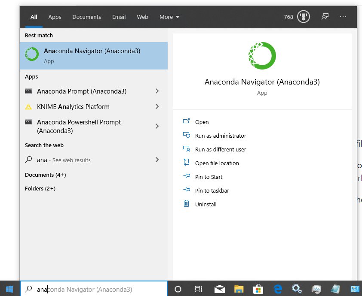Switch to the Web filter tab

(142, 17)
